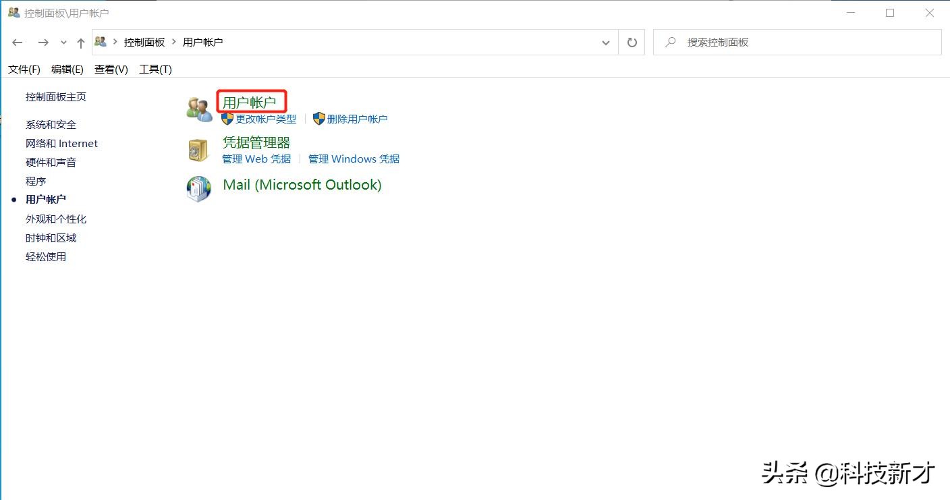Open the 文件(F) menu
The height and width of the screenshot is (500, 950).
point(24,69)
